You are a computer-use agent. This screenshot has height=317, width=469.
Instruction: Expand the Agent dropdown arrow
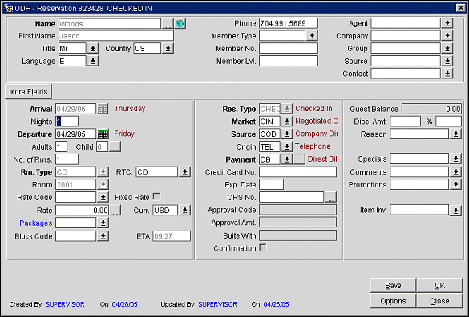(x=447, y=23)
